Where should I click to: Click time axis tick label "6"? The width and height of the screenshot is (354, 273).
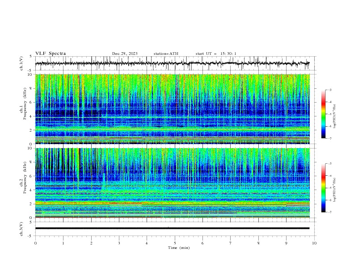tap(202, 243)
